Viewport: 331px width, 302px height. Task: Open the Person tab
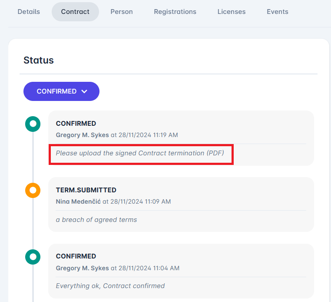click(122, 12)
